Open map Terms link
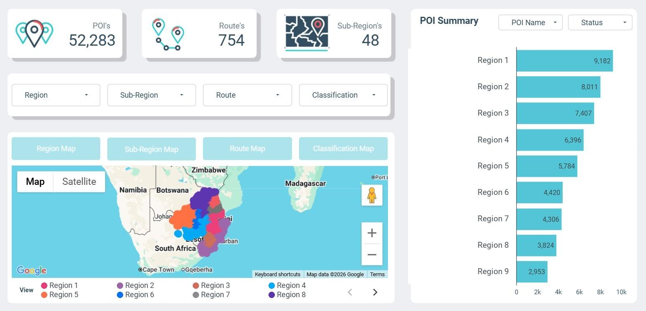646x311 pixels. 377,274
